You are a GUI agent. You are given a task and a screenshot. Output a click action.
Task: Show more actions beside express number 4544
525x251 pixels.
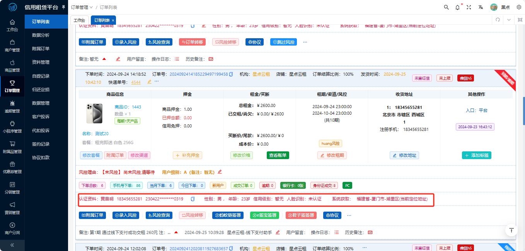pos(157,82)
